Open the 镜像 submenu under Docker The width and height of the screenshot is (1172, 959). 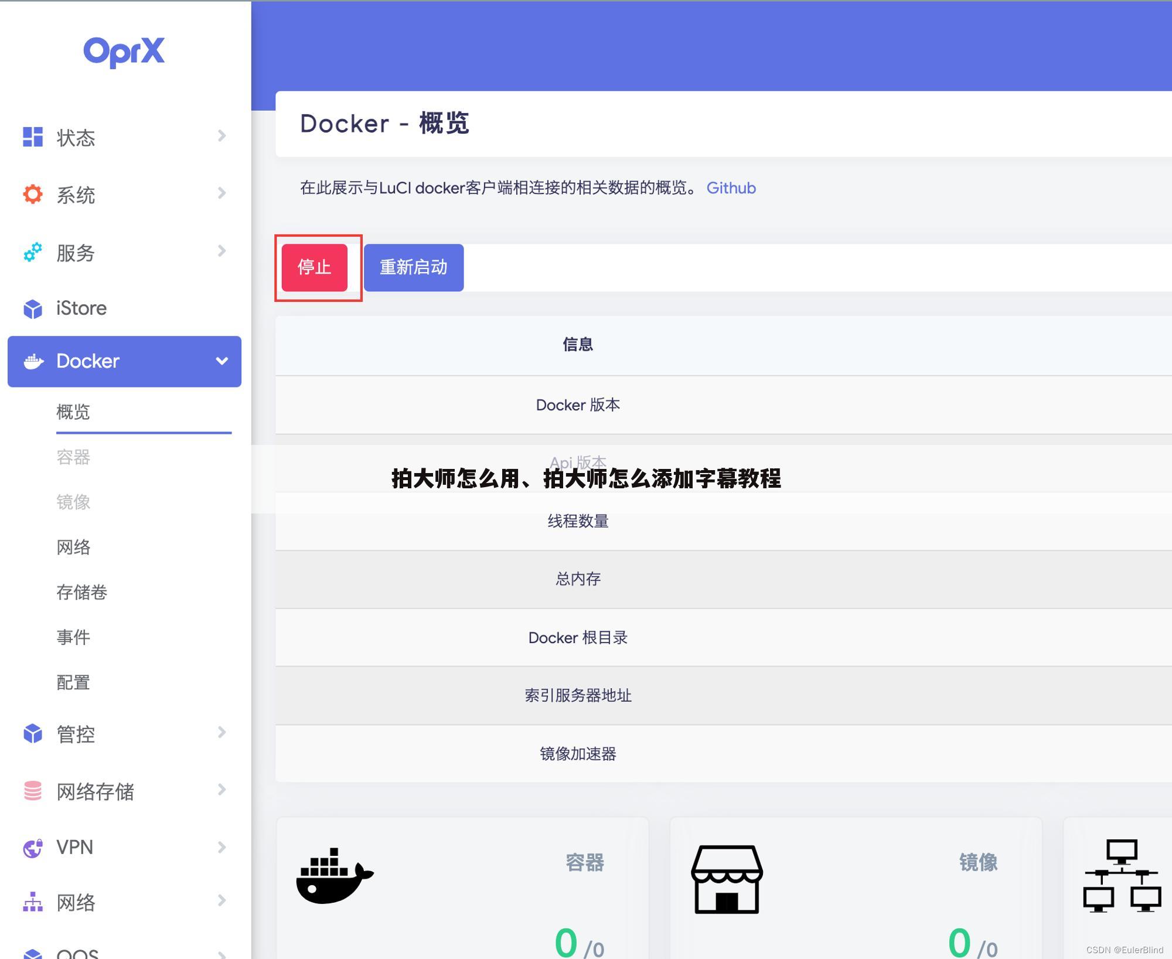[x=73, y=502]
